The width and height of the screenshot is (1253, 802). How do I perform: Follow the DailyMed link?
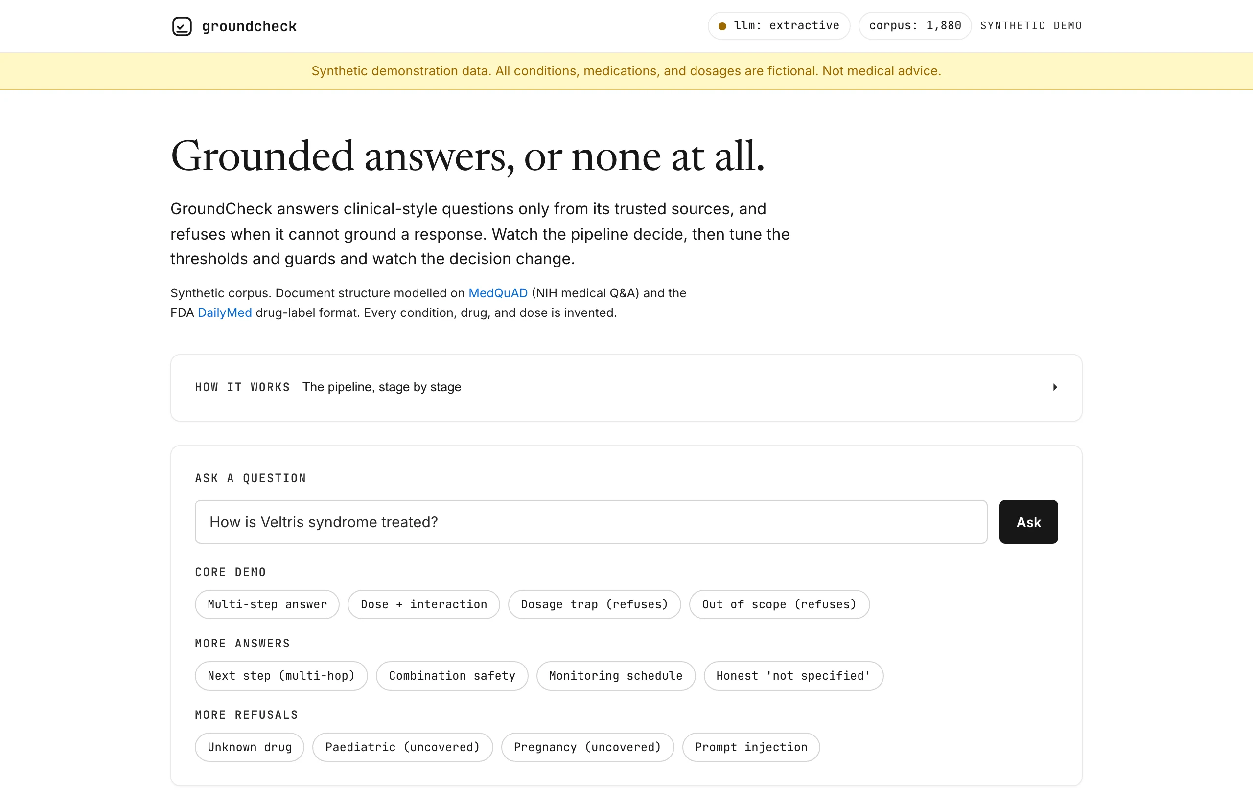click(225, 312)
